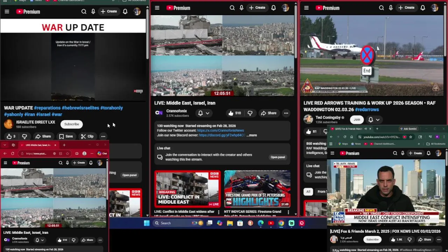Open notifications bell in WAR UPDATE window header
This screenshot has height=252, width=448.
[125, 12]
